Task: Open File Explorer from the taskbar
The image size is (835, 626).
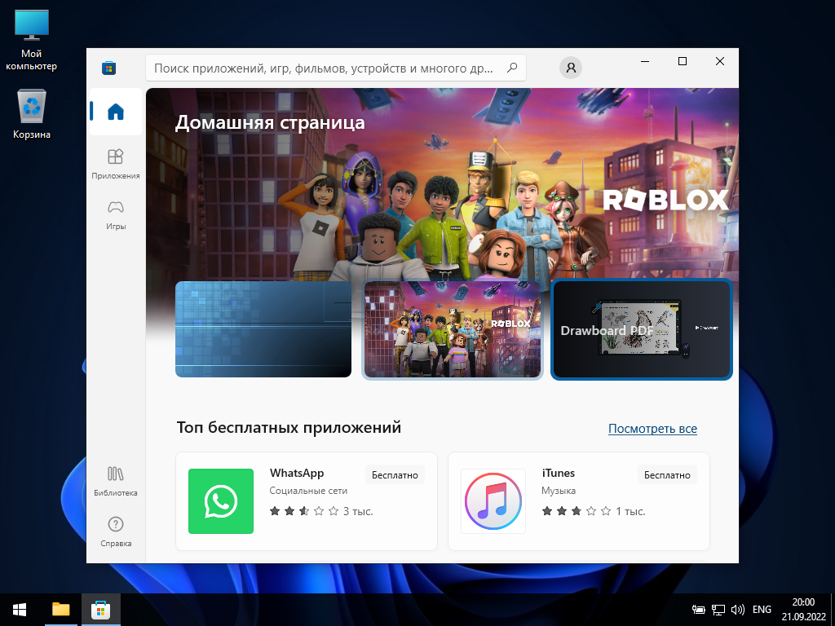Action: 61,609
